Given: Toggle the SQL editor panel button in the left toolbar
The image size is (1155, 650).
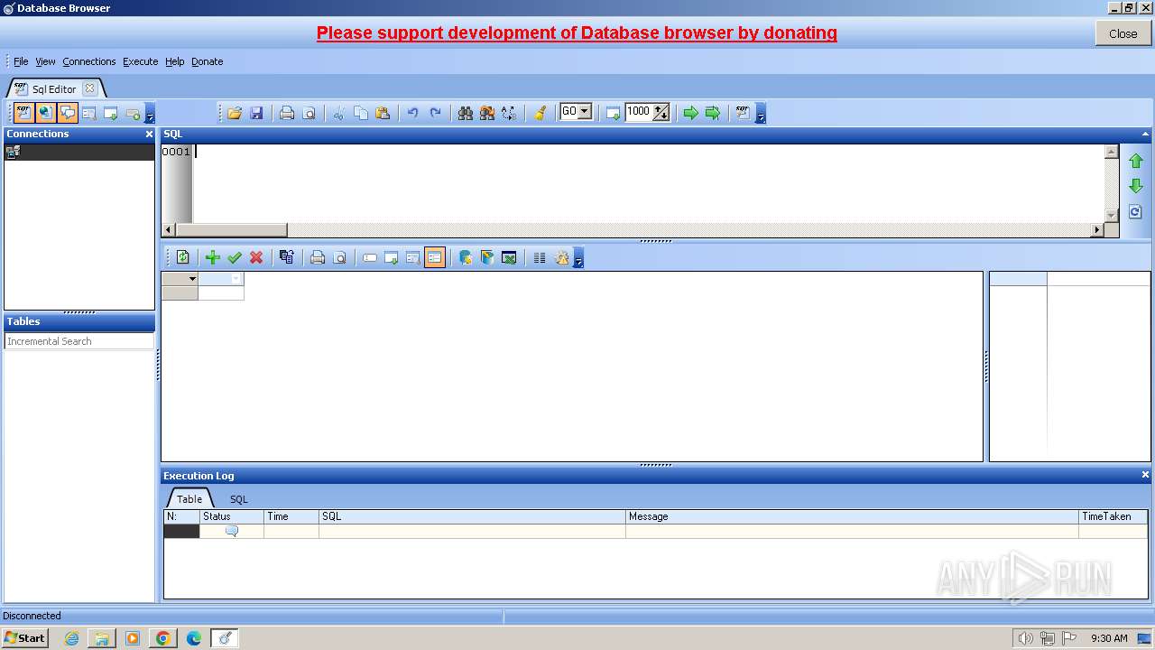Looking at the screenshot, I should pyautogui.click(x=23, y=113).
